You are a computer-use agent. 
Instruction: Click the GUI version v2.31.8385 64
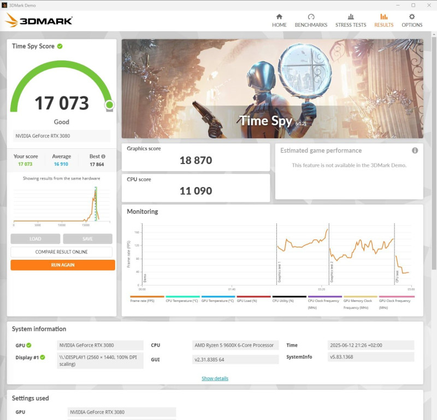(x=235, y=359)
